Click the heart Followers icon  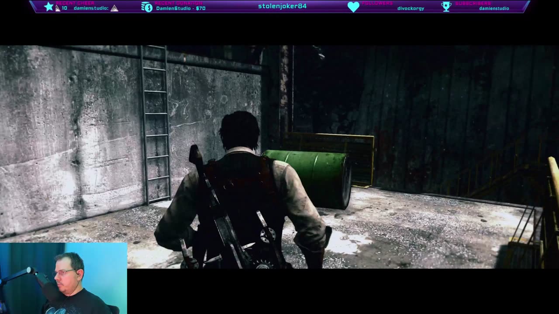(353, 7)
